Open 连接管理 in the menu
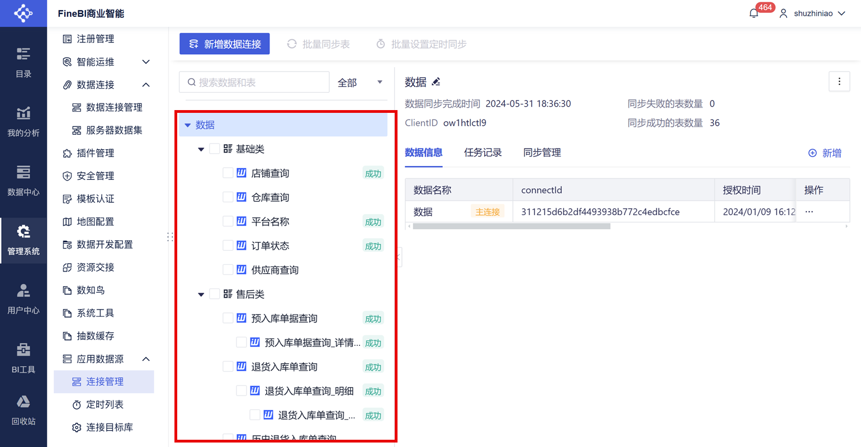 coord(104,382)
